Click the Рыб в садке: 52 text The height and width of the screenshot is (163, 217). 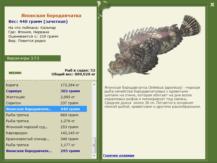click(x=80, y=70)
